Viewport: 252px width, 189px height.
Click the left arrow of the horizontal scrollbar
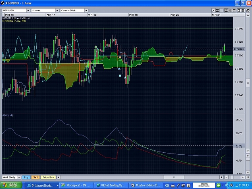click(58, 177)
